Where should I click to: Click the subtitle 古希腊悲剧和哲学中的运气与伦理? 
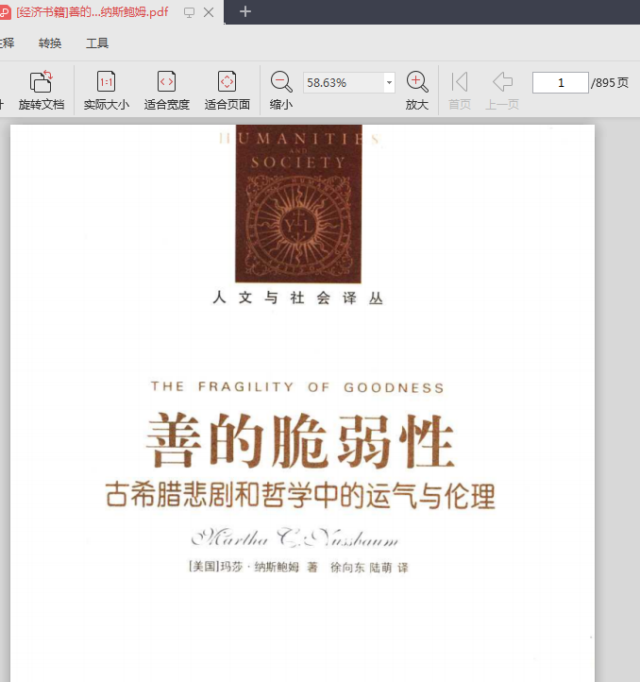300,495
